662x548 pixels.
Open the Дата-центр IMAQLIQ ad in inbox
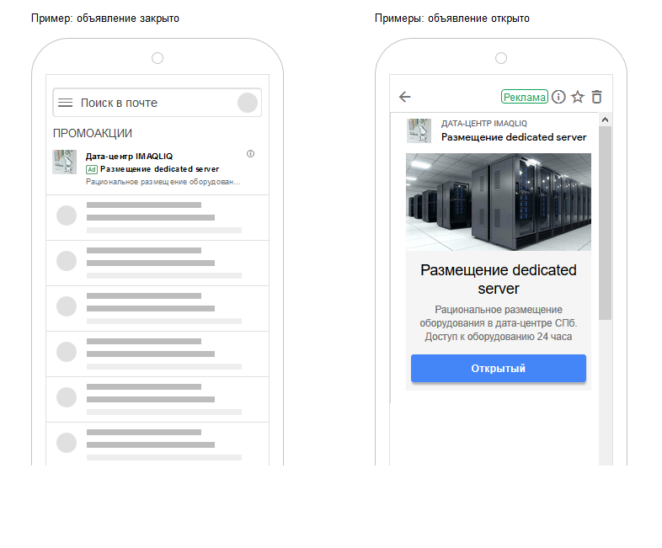157,168
